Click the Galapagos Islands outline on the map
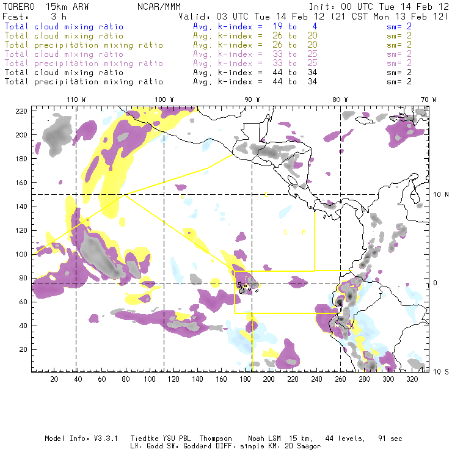The image size is (452, 452). pos(242,286)
